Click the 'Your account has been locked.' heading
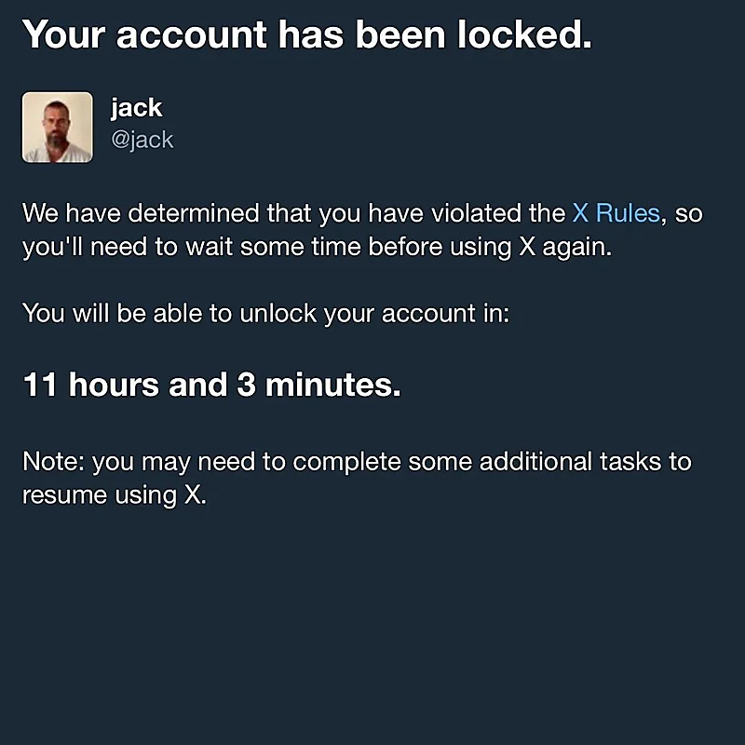The height and width of the screenshot is (745, 745). (x=307, y=34)
